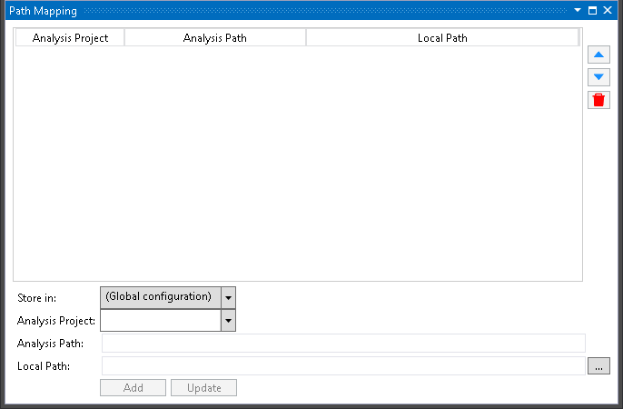Click the 'Analysis Path:' form label
623x409 pixels.
(x=50, y=344)
